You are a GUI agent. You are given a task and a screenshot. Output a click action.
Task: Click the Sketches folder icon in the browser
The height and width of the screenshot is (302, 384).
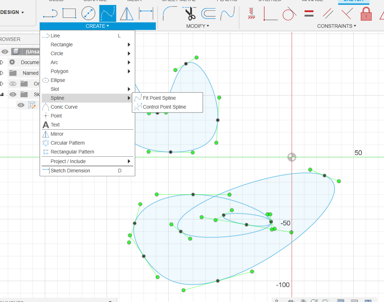(24, 94)
